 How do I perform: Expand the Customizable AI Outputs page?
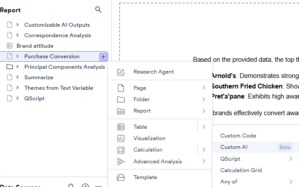(x=18, y=25)
